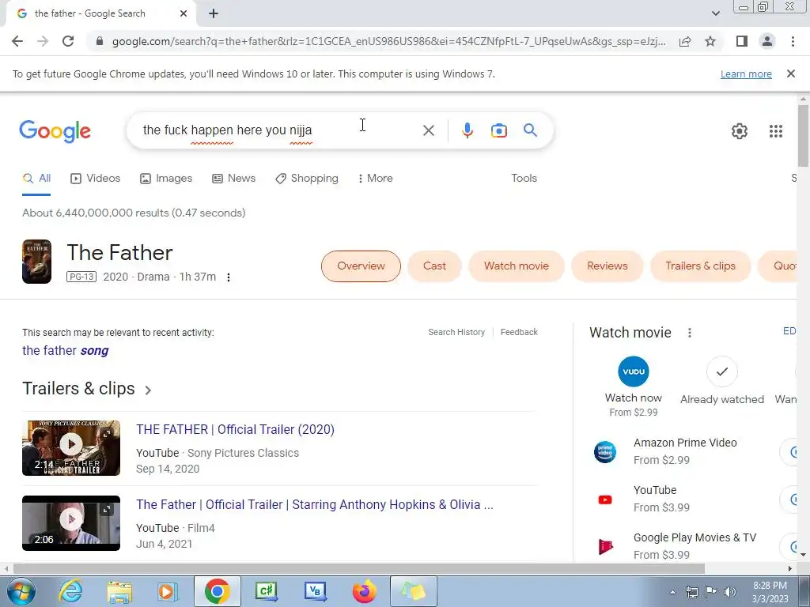Screen dimensions: 810x607
Task: Launch Internet Explorer from taskbar
Action: click(70, 591)
